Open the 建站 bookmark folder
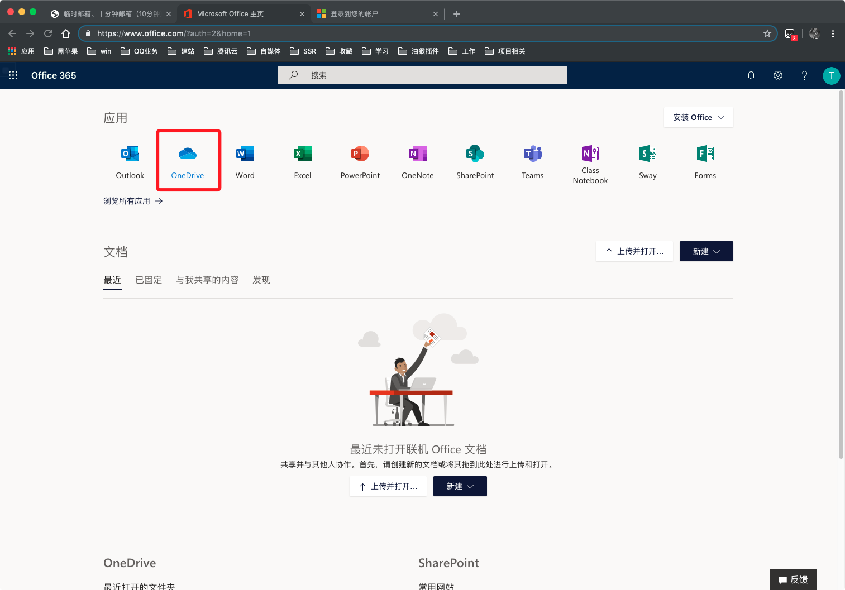 pyautogui.click(x=181, y=51)
